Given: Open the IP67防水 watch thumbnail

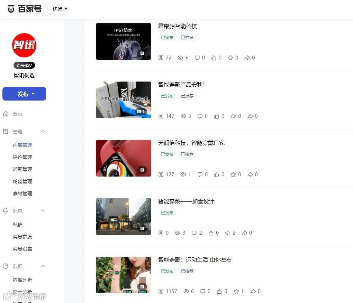Looking at the screenshot, I should [123, 41].
